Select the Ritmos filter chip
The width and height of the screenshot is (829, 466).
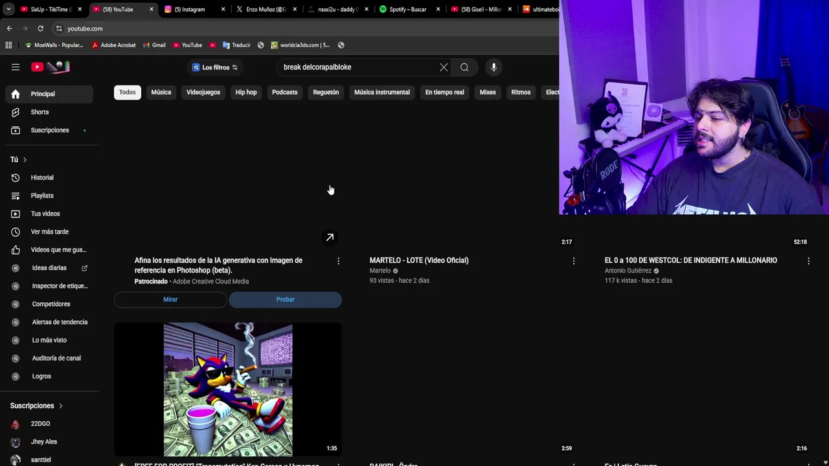[521, 92]
